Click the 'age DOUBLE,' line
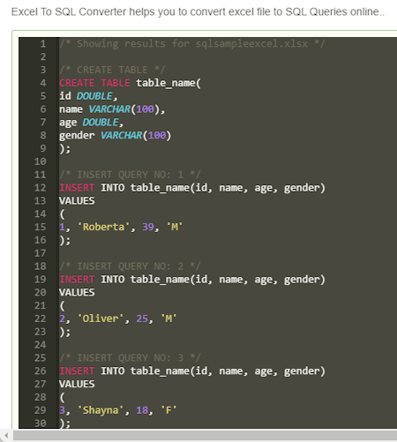The height and width of the screenshot is (442, 397). 91,123
